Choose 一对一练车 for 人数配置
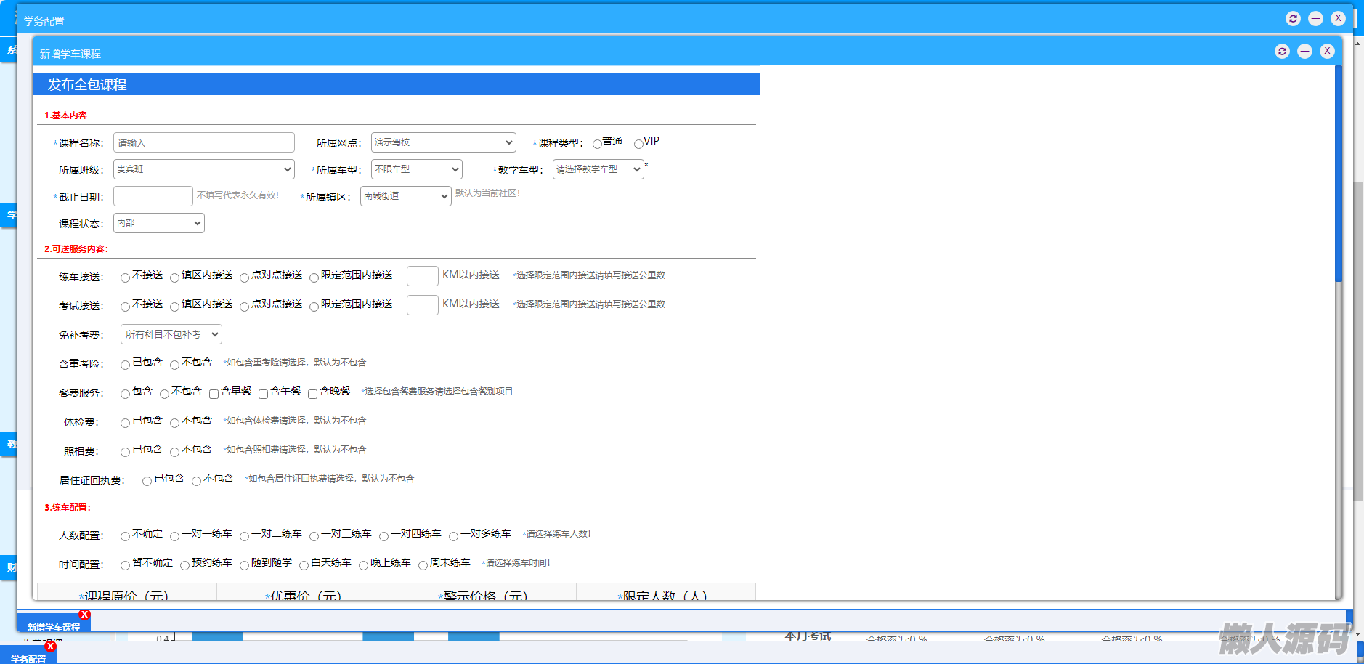The image size is (1364, 664). [175, 536]
